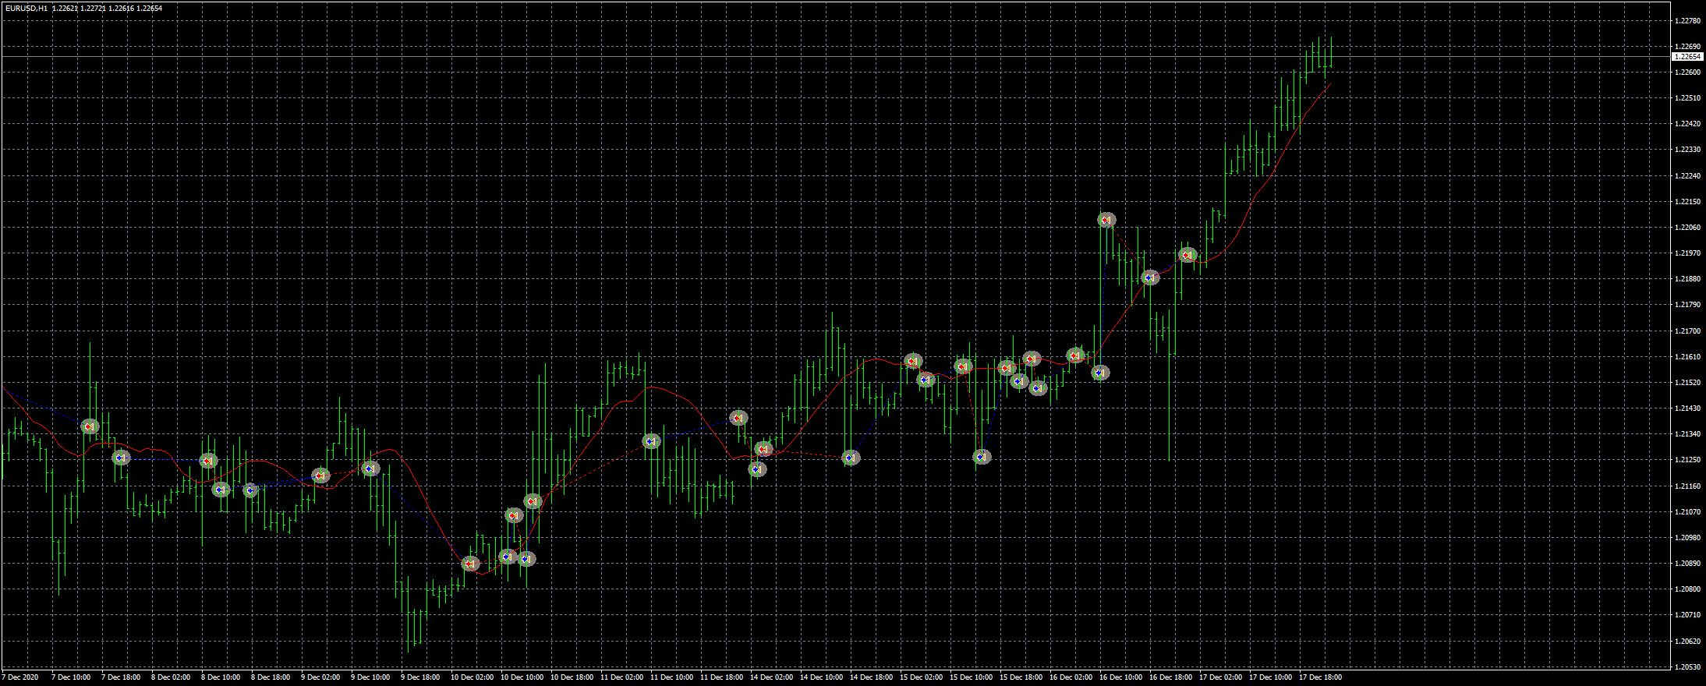Select the trade marker at the 1.21970 level
This screenshot has height=686, width=1706.
click(1187, 255)
